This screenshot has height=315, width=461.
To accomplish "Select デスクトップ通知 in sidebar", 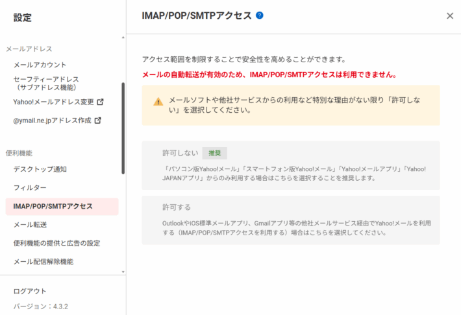I will pyautogui.click(x=40, y=169).
